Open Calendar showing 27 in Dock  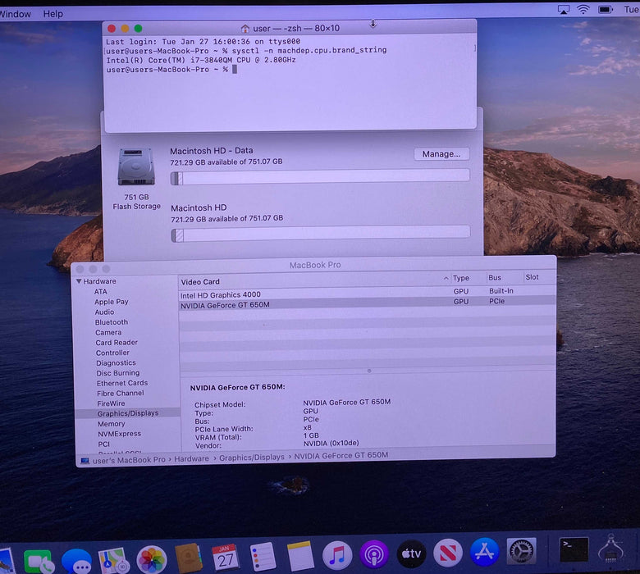(x=225, y=558)
